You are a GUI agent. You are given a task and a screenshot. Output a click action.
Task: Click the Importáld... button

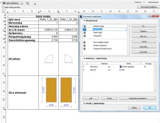click(x=144, y=47)
